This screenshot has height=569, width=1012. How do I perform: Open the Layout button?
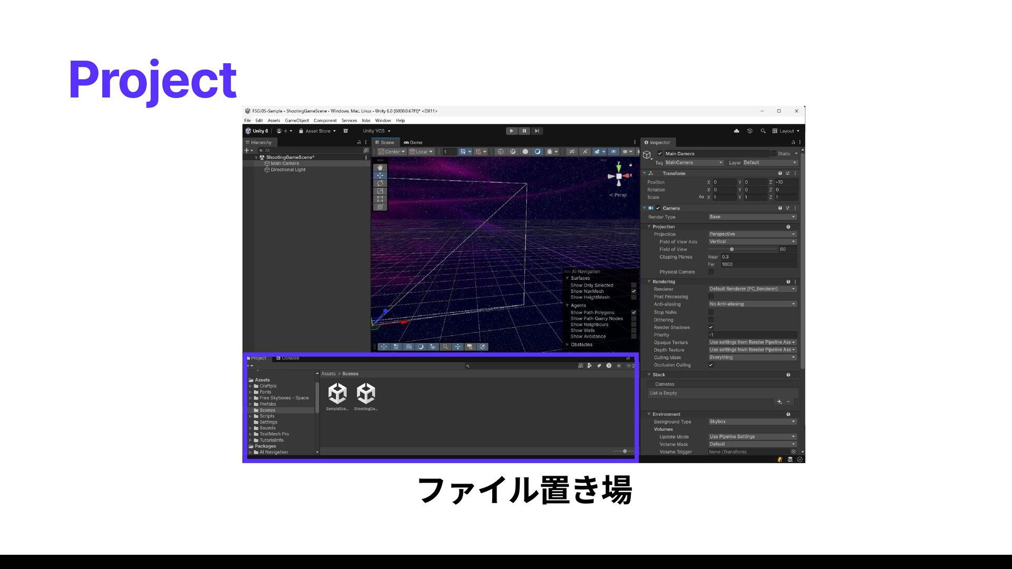pyautogui.click(x=786, y=131)
